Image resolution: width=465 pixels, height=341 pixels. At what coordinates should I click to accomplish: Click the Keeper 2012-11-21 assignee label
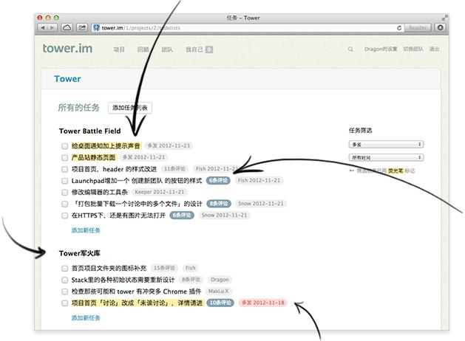point(160,192)
